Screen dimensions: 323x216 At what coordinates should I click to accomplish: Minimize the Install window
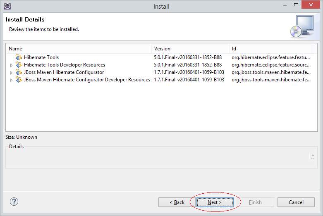coord(285,5)
